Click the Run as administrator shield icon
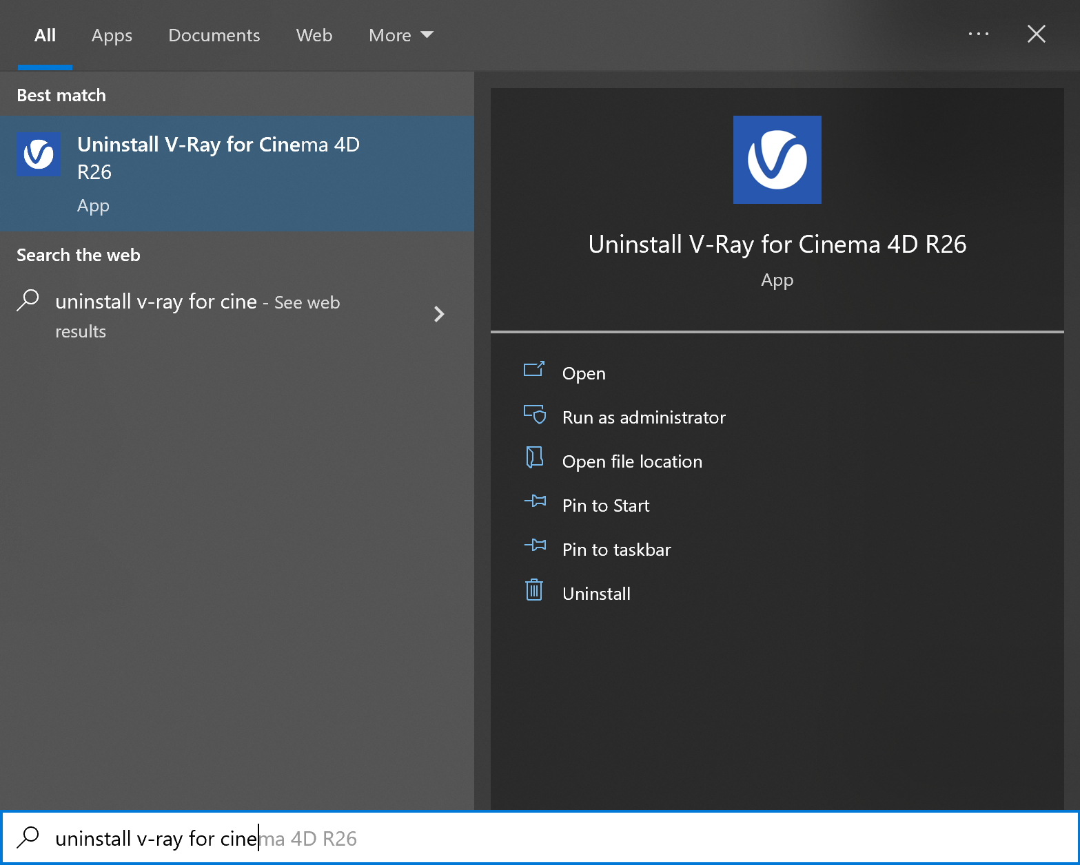Screen dimensions: 1080x865 point(534,414)
